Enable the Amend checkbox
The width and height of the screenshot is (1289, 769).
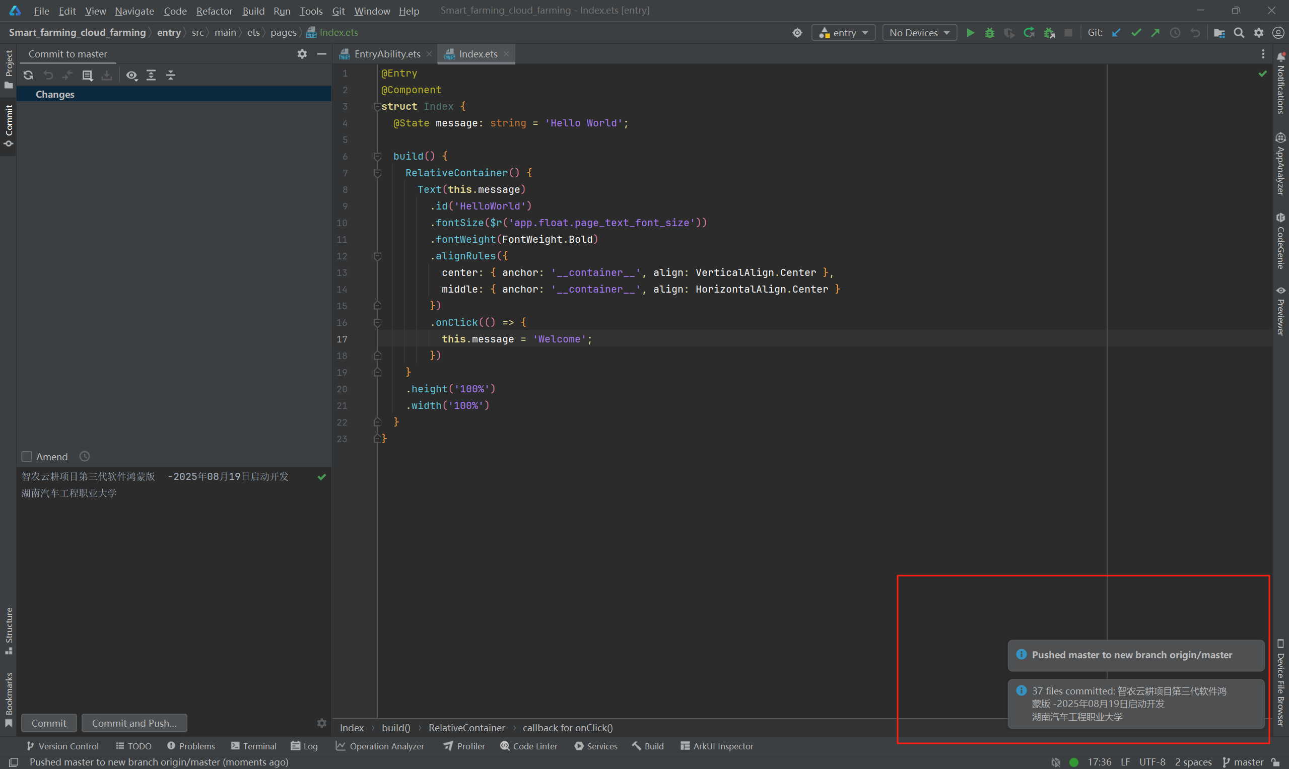click(27, 457)
